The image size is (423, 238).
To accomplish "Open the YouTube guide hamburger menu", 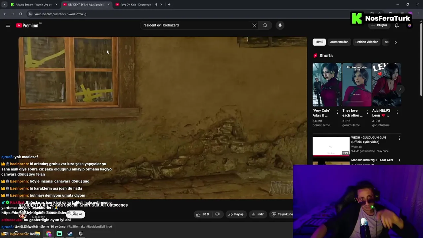I will pos(8,25).
